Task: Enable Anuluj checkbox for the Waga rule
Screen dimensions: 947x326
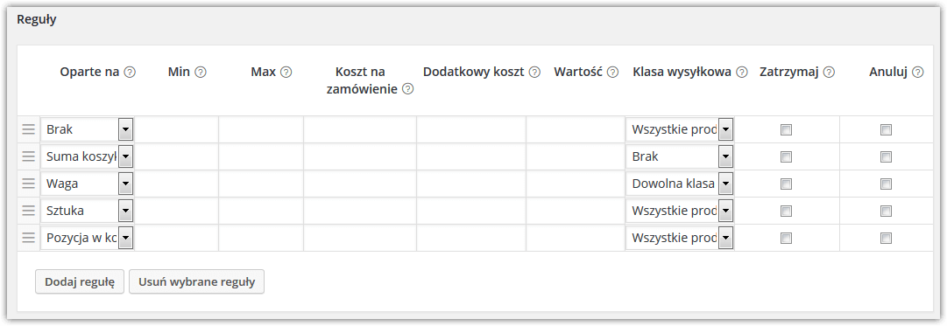Action: 886,184
